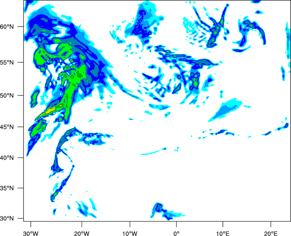
Task: Click the 60°N latitude label
Action: tap(7, 27)
